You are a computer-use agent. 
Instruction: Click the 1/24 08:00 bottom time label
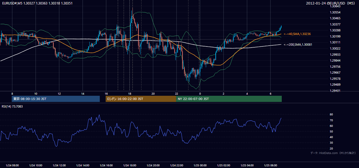tap(12, 165)
